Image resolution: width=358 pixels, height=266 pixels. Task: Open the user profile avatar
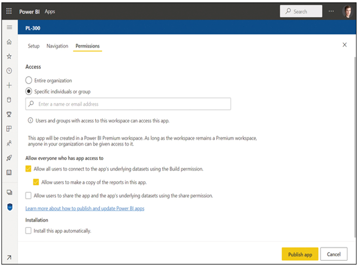pos(348,11)
